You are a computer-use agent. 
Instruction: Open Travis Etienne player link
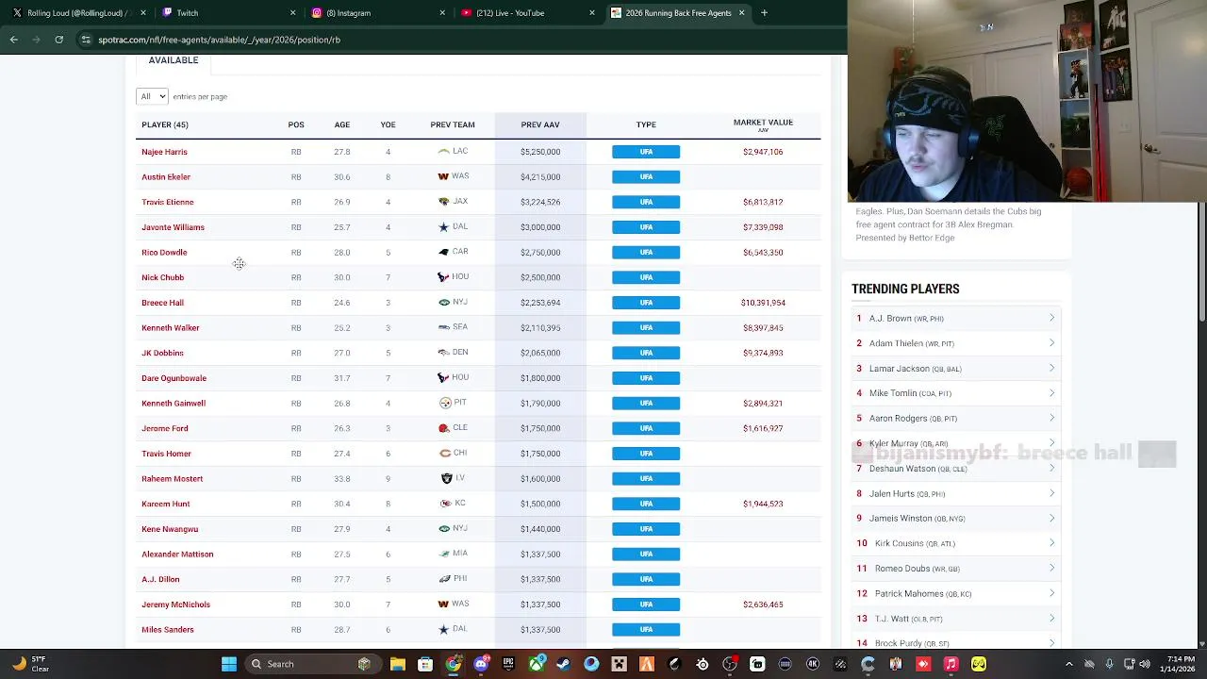[168, 202]
